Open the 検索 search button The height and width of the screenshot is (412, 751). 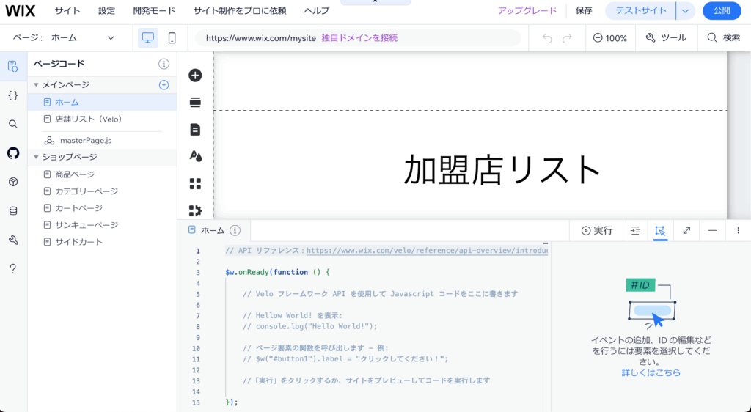pos(724,38)
